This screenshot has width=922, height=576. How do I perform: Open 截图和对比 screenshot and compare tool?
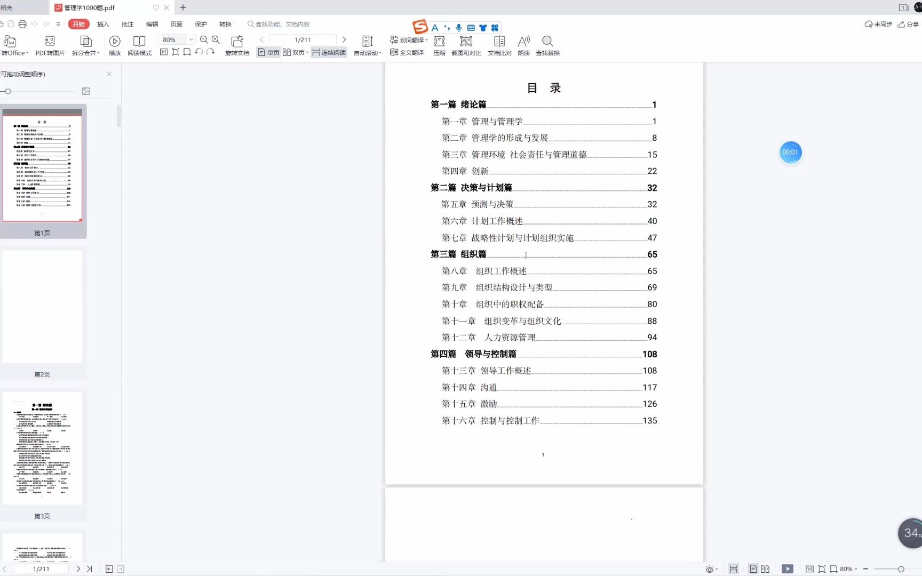[466, 46]
